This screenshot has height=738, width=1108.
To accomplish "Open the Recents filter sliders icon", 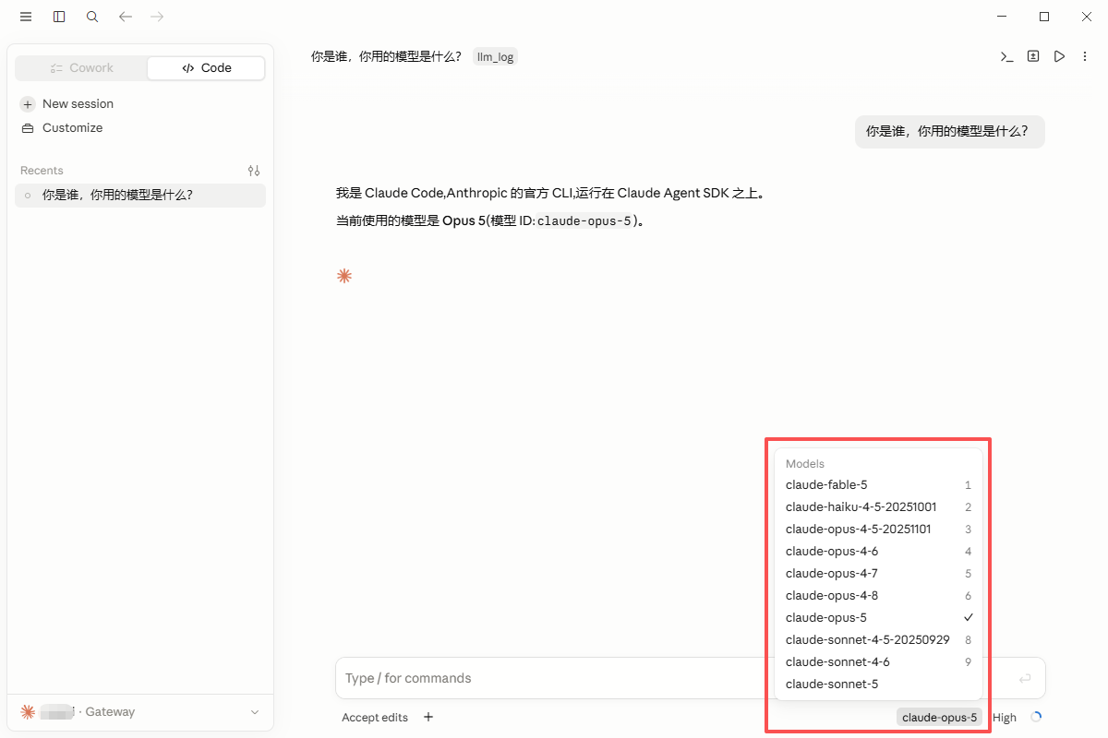I will pyautogui.click(x=254, y=171).
